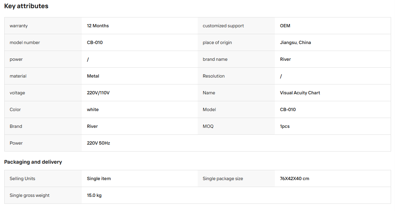Click the place of origin label
Image resolution: width=395 pixels, height=211 pixels.
click(x=217, y=42)
